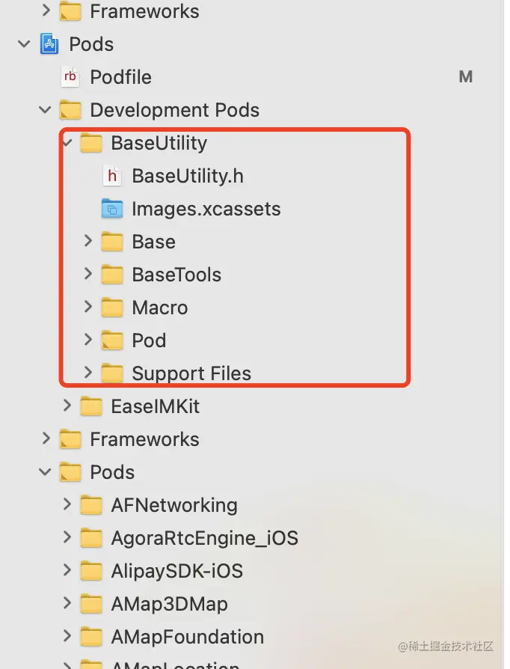Click the BaseUtility.h header file icon
The width and height of the screenshot is (510, 669).
[x=112, y=176]
